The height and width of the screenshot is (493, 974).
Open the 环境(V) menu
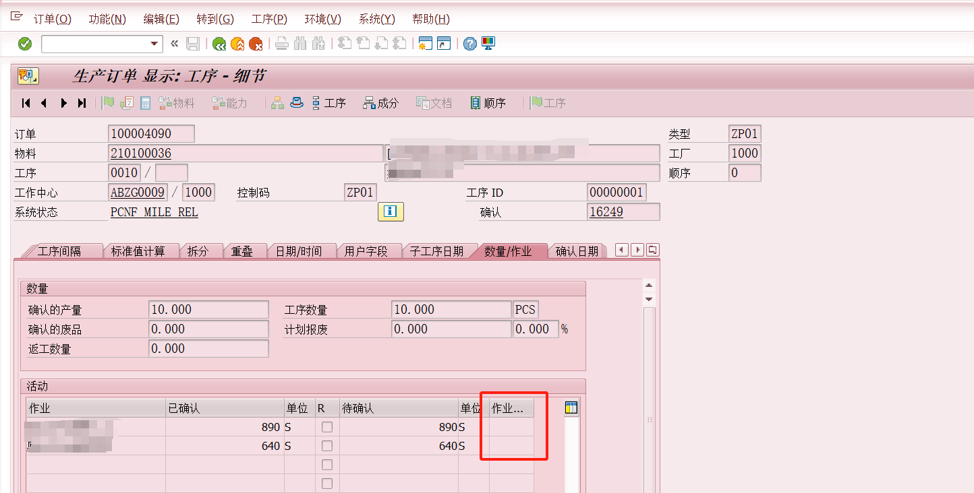[x=323, y=19]
